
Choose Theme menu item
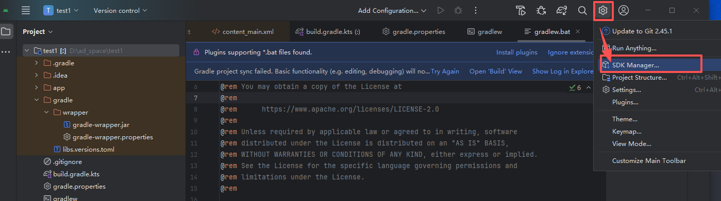[x=625, y=119]
